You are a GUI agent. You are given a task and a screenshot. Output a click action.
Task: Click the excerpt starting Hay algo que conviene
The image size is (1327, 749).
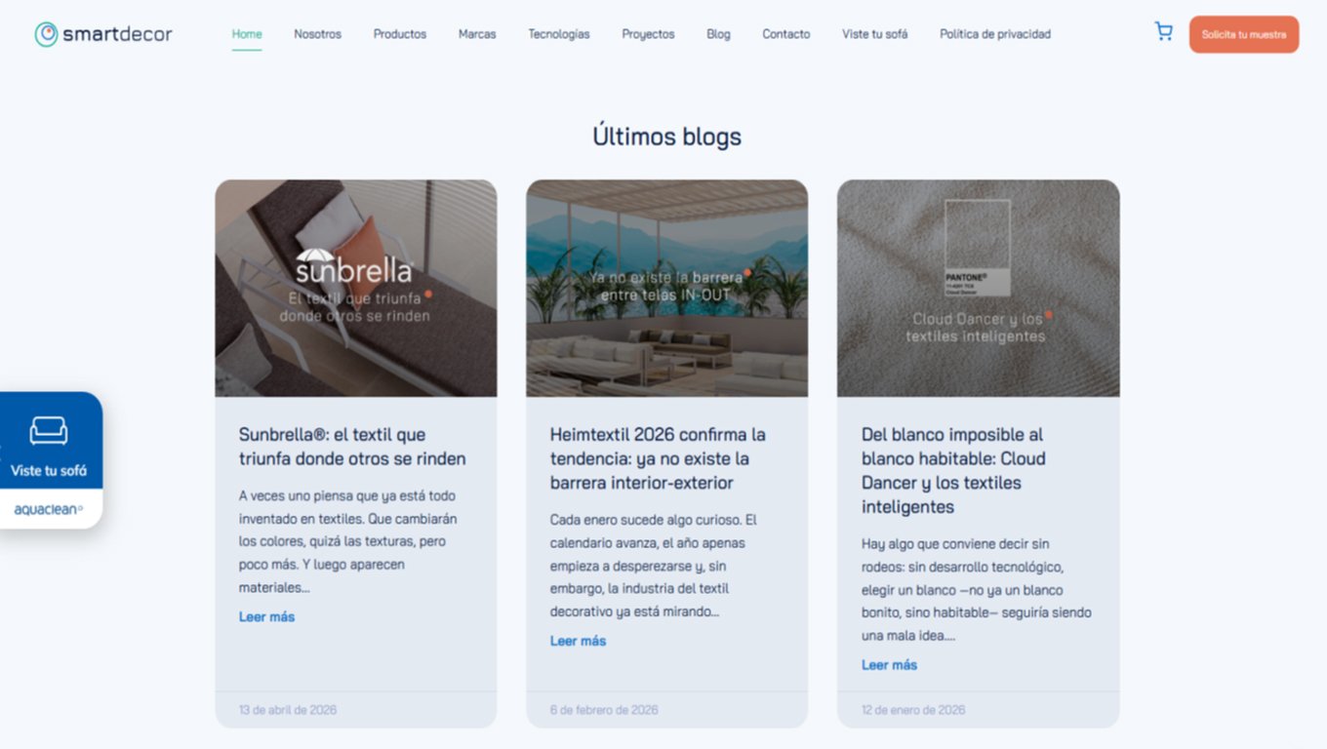[x=977, y=590]
